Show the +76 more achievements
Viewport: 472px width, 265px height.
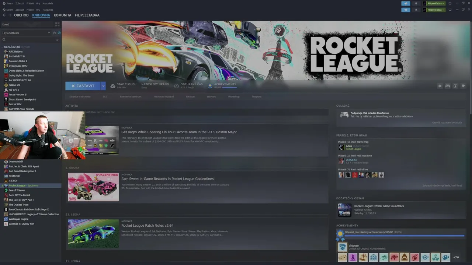pyautogui.click(x=456, y=257)
